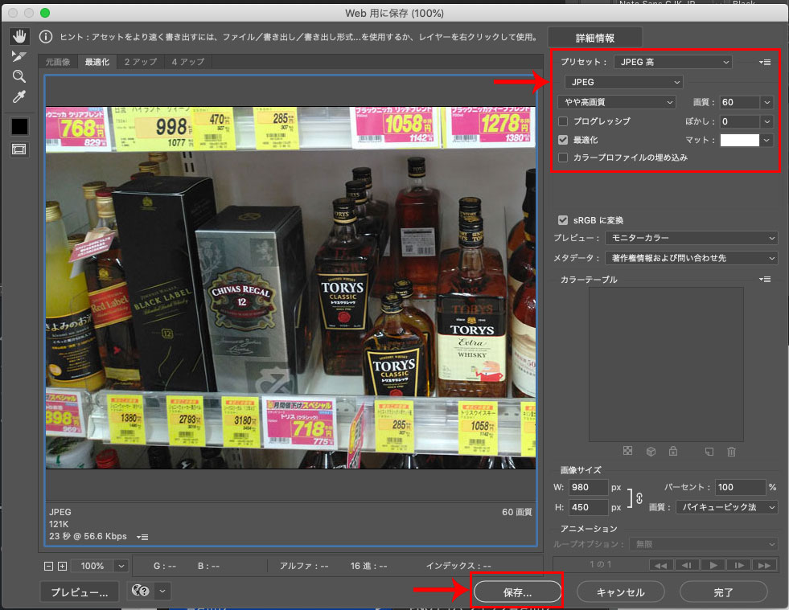The height and width of the screenshot is (610, 789).
Task: Click the color table trash icon
Action: coord(731,452)
